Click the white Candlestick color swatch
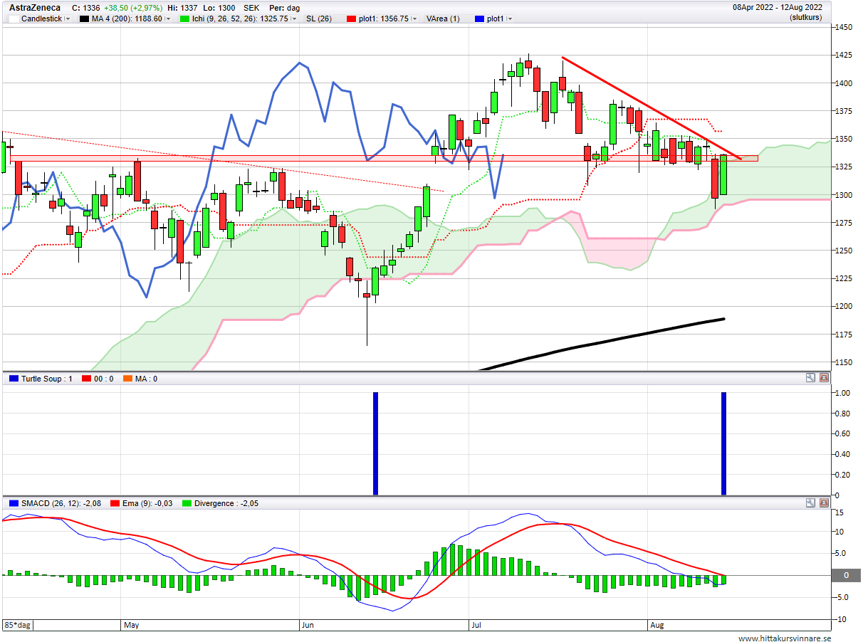863x642 pixels. [14, 19]
